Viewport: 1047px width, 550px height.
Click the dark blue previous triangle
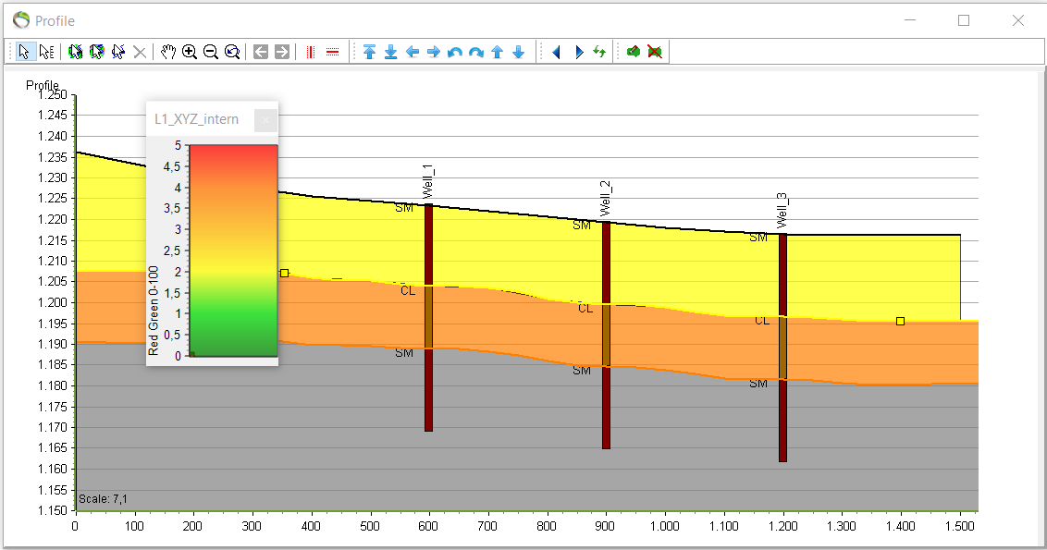tap(556, 52)
